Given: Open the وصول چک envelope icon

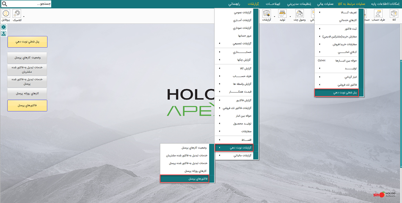Looking at the screenshot, I should pos(300,14).
